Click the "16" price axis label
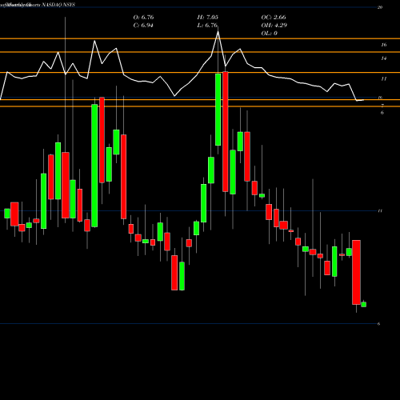Viewport: 400px width, 400px height. coord(383,45)
